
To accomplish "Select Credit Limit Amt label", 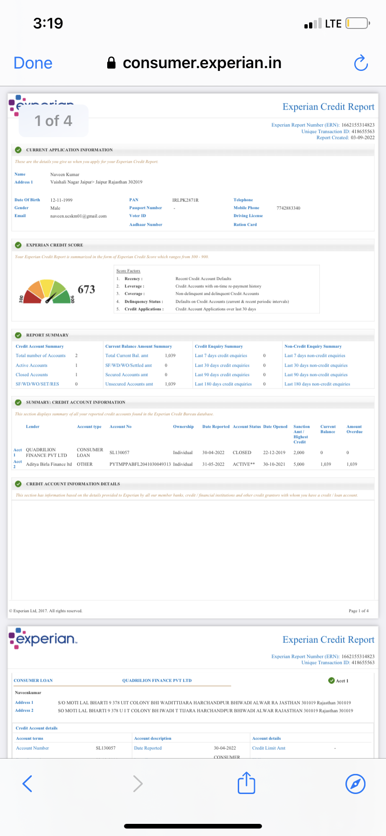I will point(269,748).
